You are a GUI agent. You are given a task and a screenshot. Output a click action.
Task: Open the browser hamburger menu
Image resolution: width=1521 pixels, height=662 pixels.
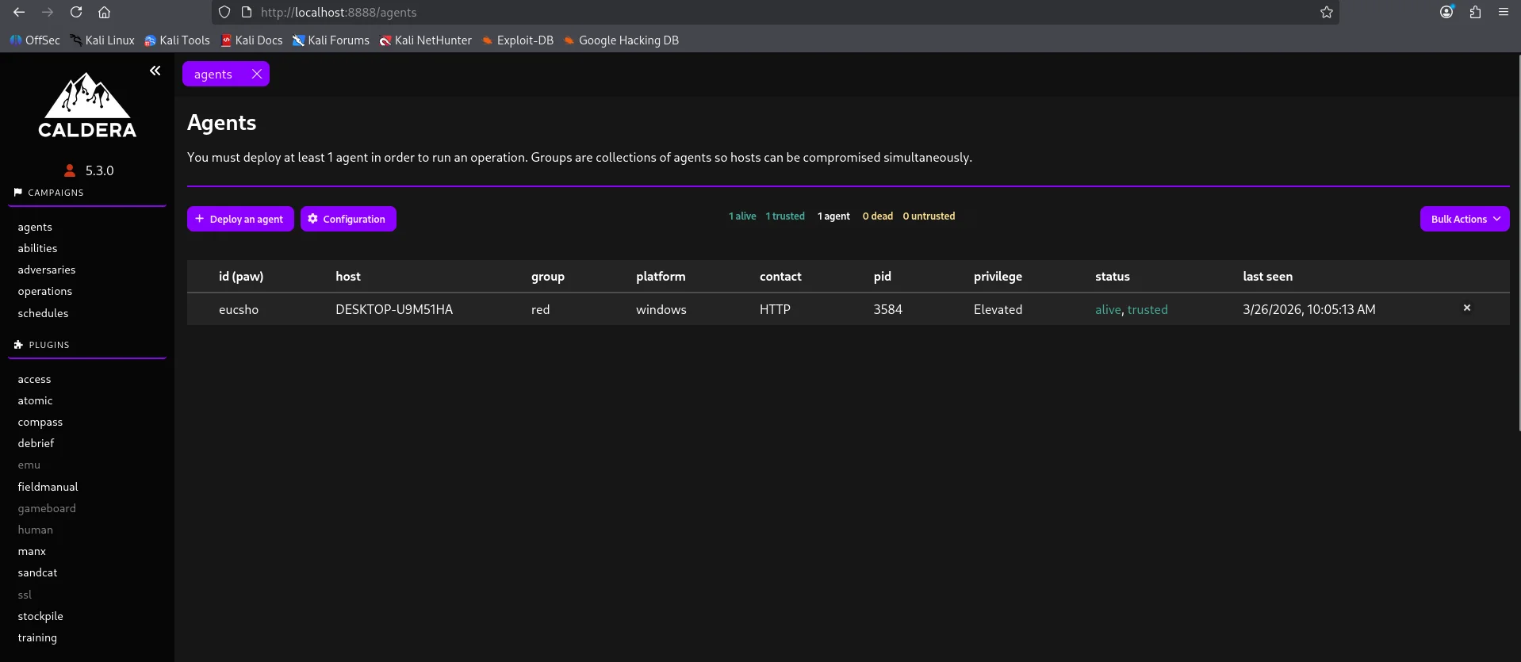(x=1503, y=12)
